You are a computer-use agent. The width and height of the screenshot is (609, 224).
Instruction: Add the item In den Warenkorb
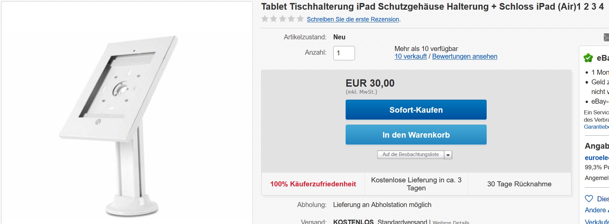416,135
